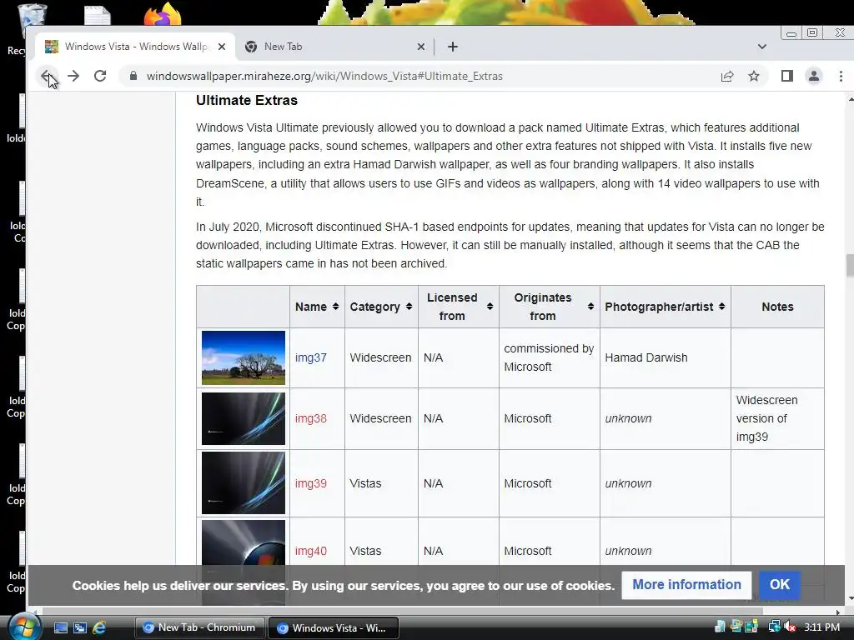The image size is (854, 640).
Task: Sort by Licensed from column
Action: pos(459,307)
